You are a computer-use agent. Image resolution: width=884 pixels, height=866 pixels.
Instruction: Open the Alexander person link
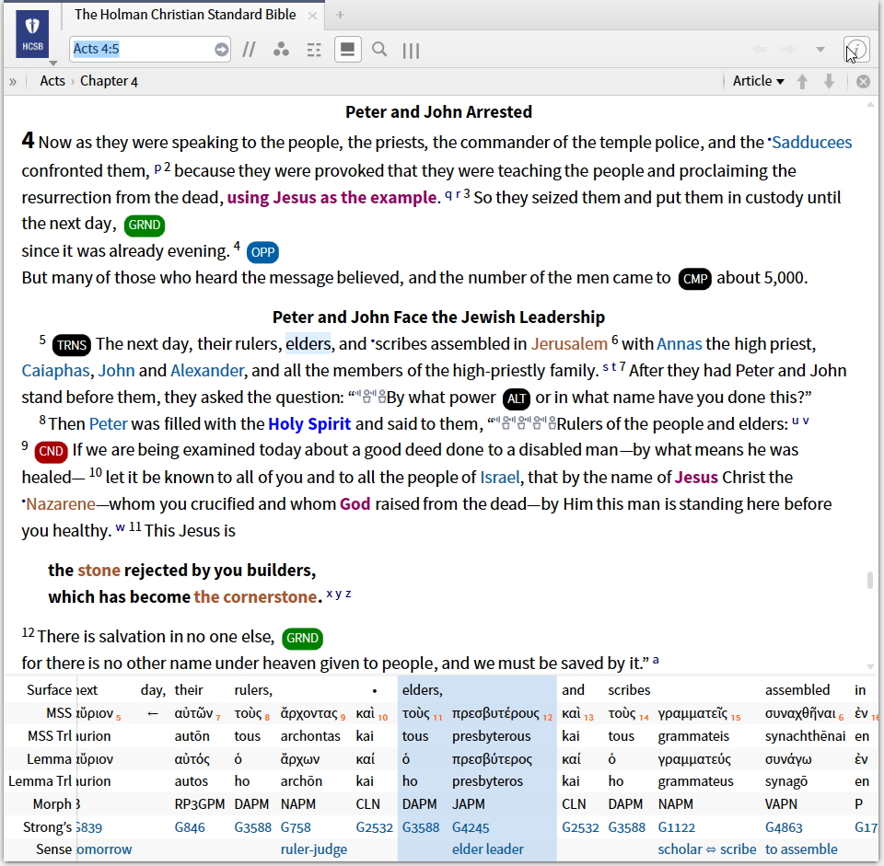[207, 371]
